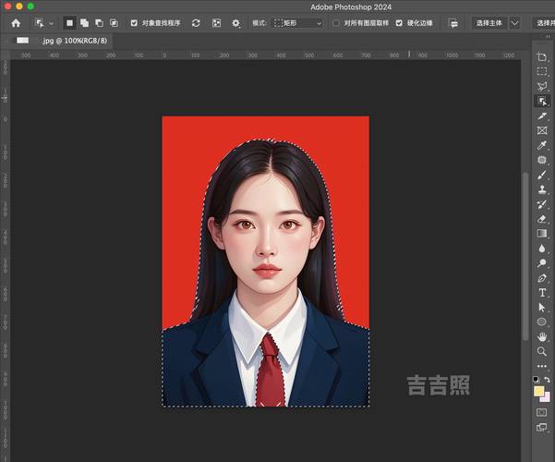Screen dimensions: 555x462
Task: Open object finder gear settings
Action: click(x=235, y=23)
